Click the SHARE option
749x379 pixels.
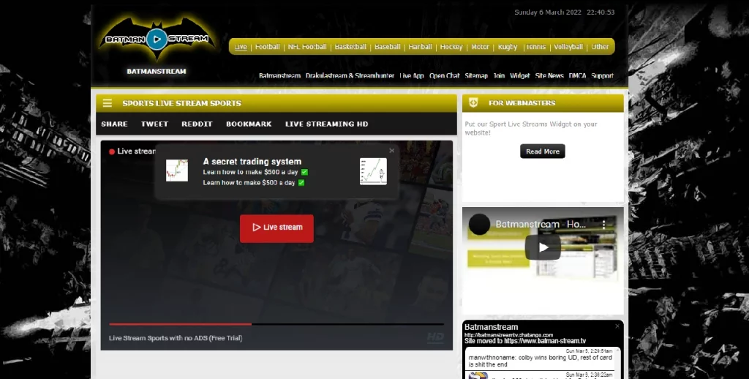114,124
